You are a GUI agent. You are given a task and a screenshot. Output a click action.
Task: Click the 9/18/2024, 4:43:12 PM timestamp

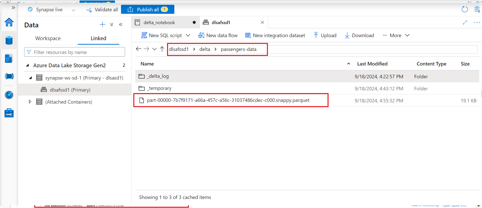click(x=379, y=89)
